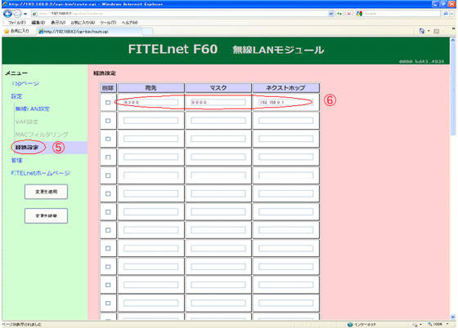Click the MACフィルタリング sidebar entry

[42, 135]
